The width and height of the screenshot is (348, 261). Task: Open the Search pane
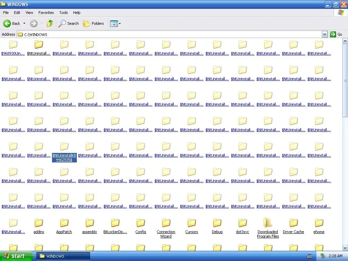point(68,23)
